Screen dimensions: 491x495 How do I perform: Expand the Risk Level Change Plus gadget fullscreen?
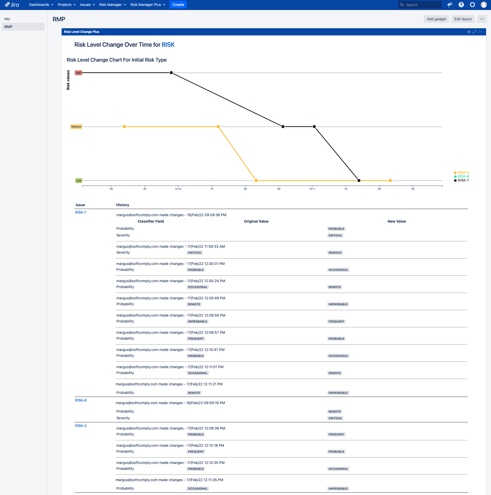click(x=474, y=32)
